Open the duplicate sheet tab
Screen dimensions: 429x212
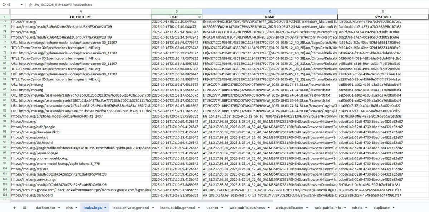(381, 208)
